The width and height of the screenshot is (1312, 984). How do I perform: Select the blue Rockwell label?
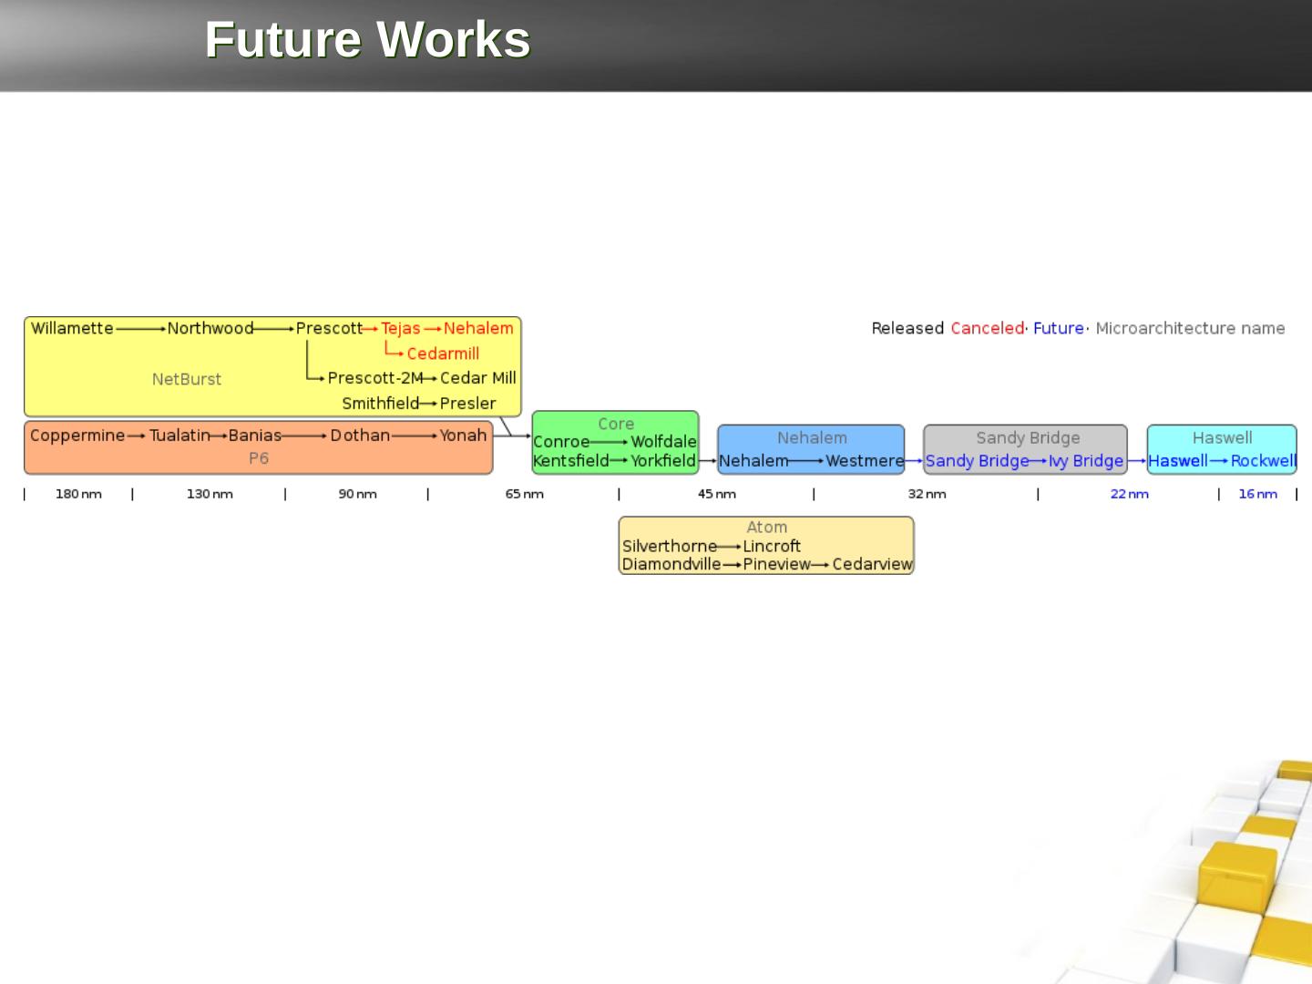coord(1264,461)
